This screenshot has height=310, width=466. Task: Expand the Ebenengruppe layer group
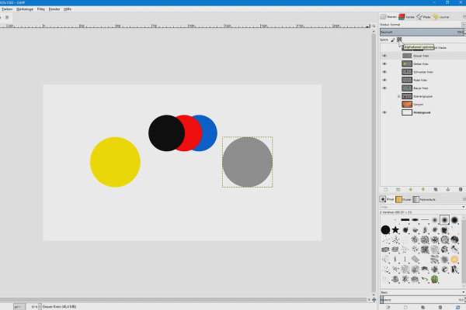coord(398,96)
